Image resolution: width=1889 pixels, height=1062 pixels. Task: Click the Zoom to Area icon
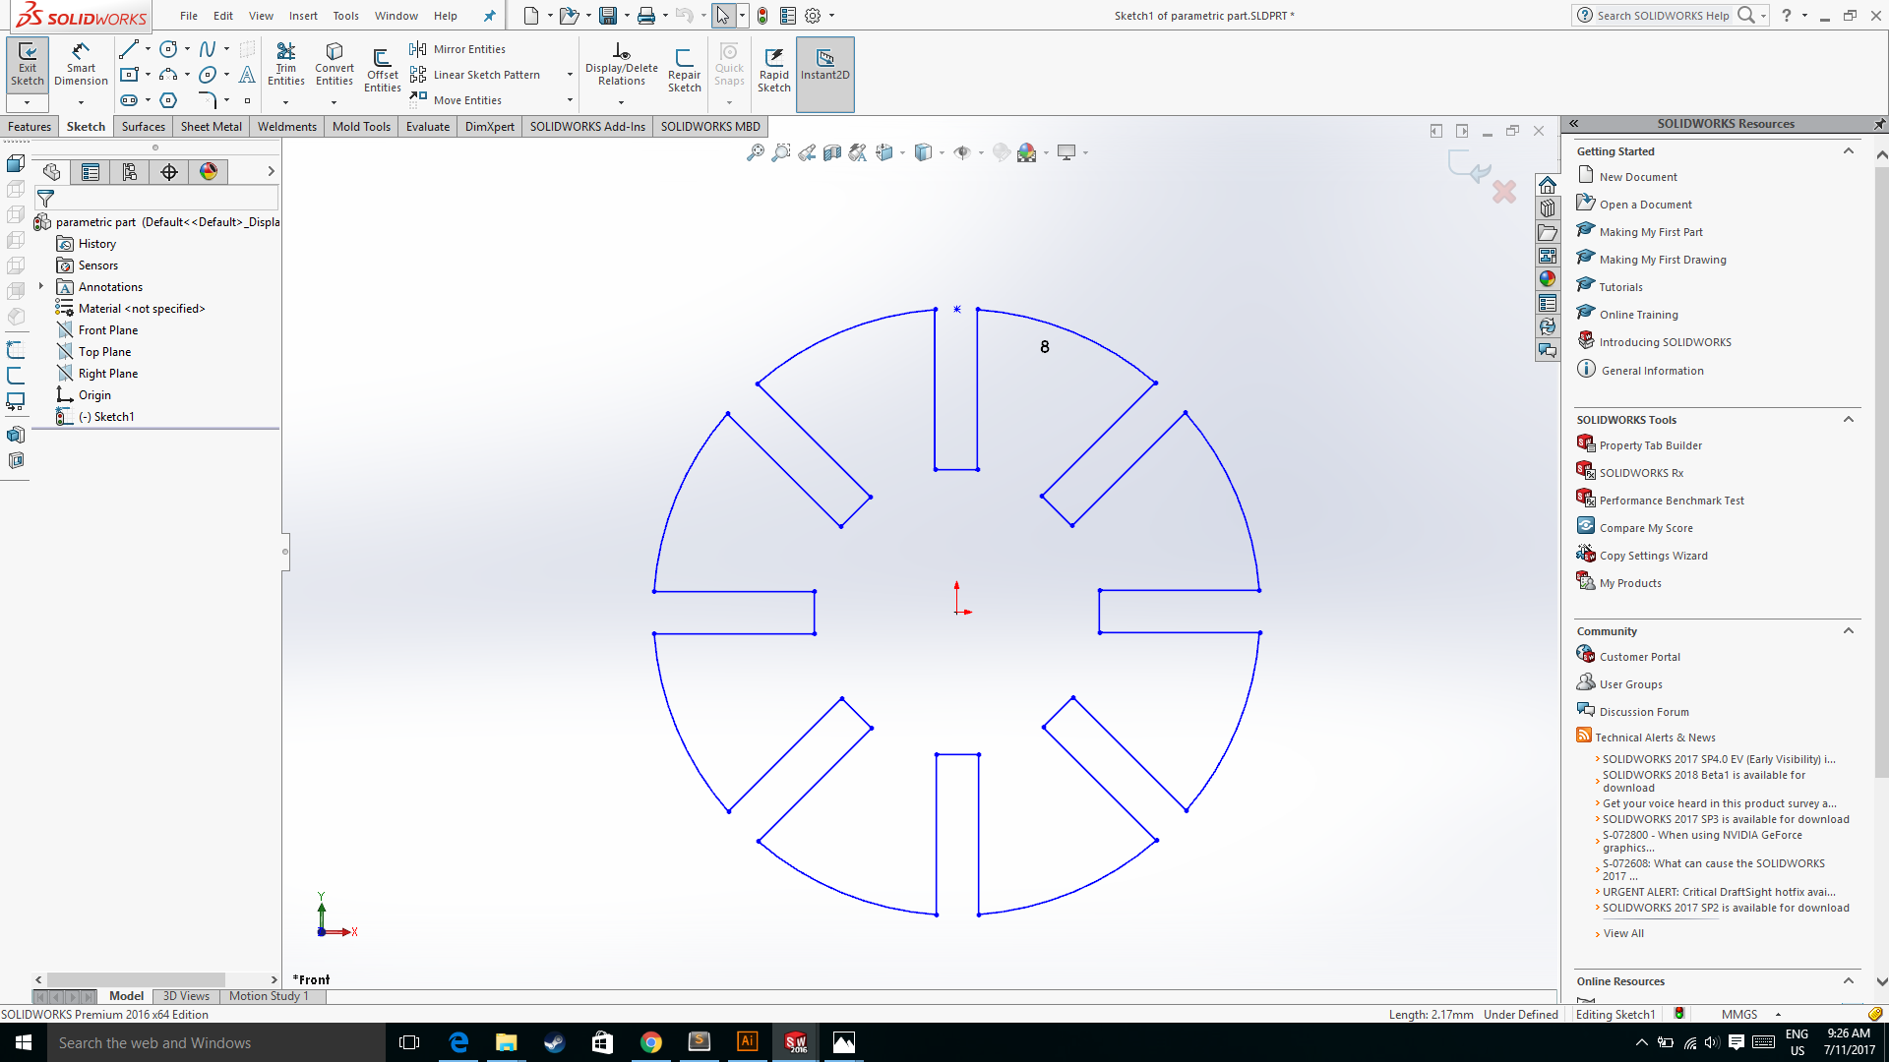pos(780,152)
